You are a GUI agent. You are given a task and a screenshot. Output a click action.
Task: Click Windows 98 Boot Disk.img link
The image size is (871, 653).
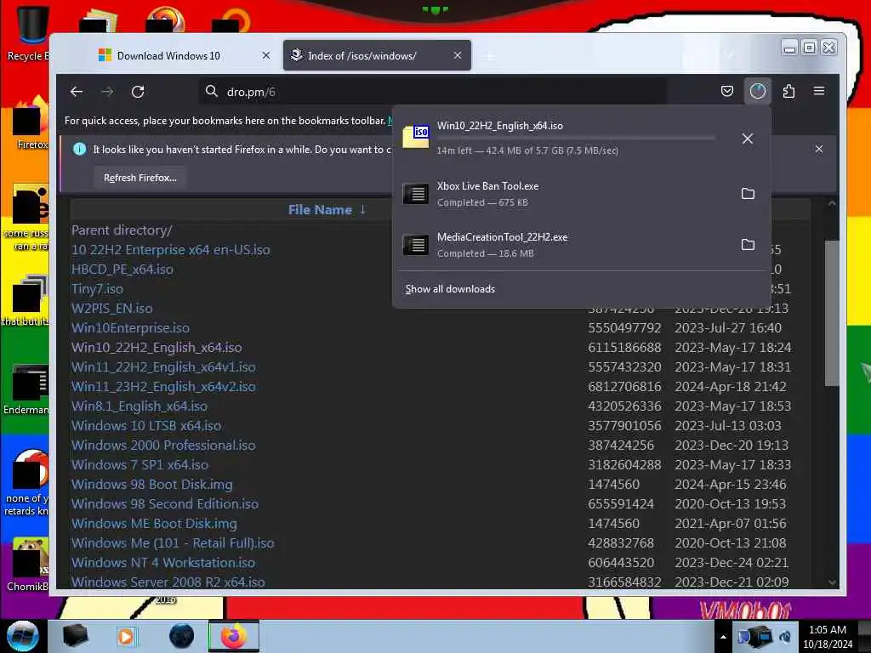click(x=151, y=484)
